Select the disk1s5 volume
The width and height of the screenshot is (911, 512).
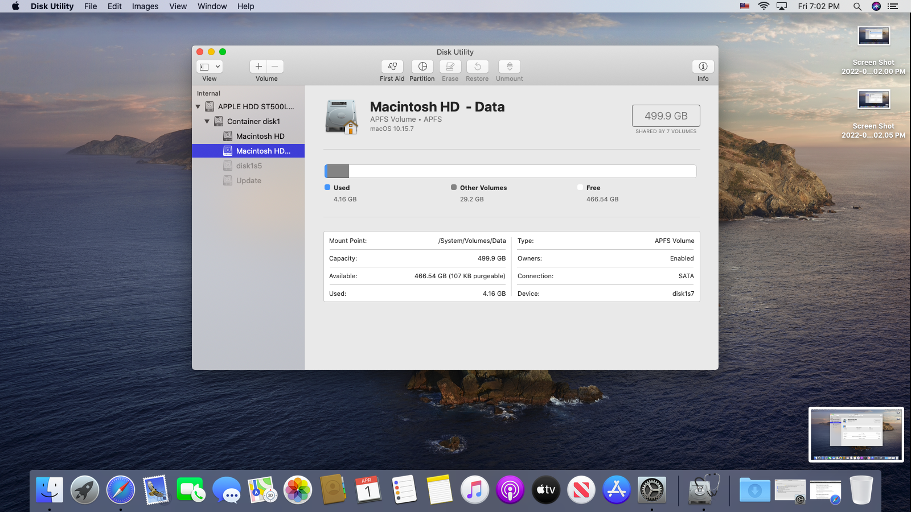[x=248, y=166]
